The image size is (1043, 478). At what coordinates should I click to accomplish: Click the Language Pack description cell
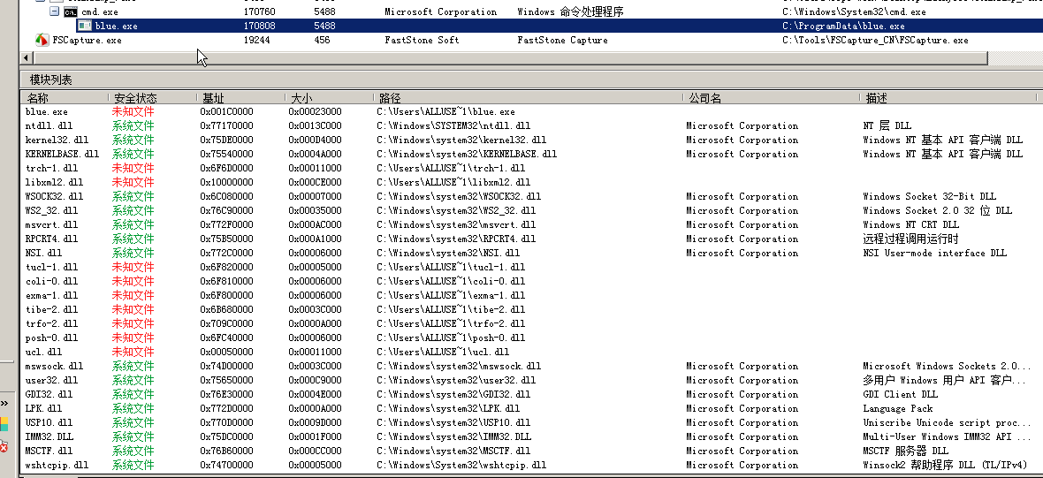(x=897, y=408)
